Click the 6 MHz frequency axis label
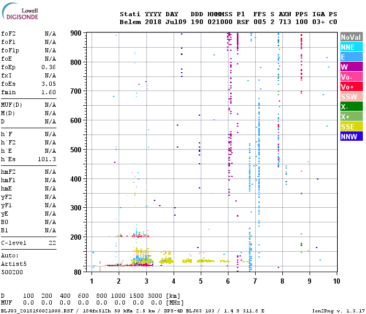The height and width of the screenshot is (314, 366). [228, 281]
